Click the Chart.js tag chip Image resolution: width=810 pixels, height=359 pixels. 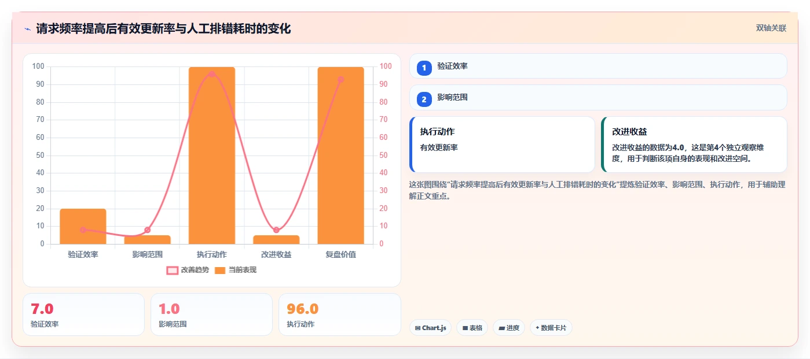point(430,328)
